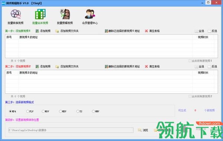Image resolution: width=223 pixels, height=141 pixels.
Task: Select the MP4 format radio button
Action: tap(10, 111)
